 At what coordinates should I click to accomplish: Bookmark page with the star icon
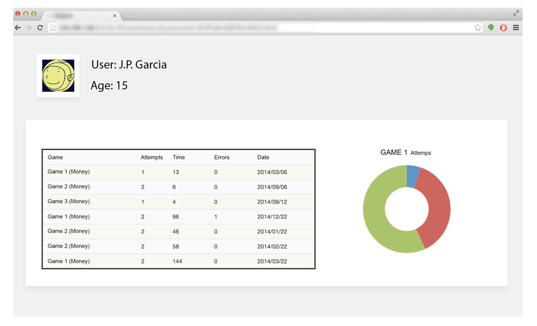[x=478, y=27]
